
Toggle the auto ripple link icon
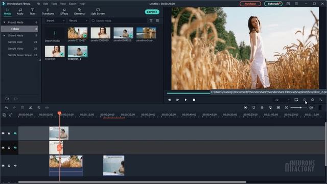[11, 115]
